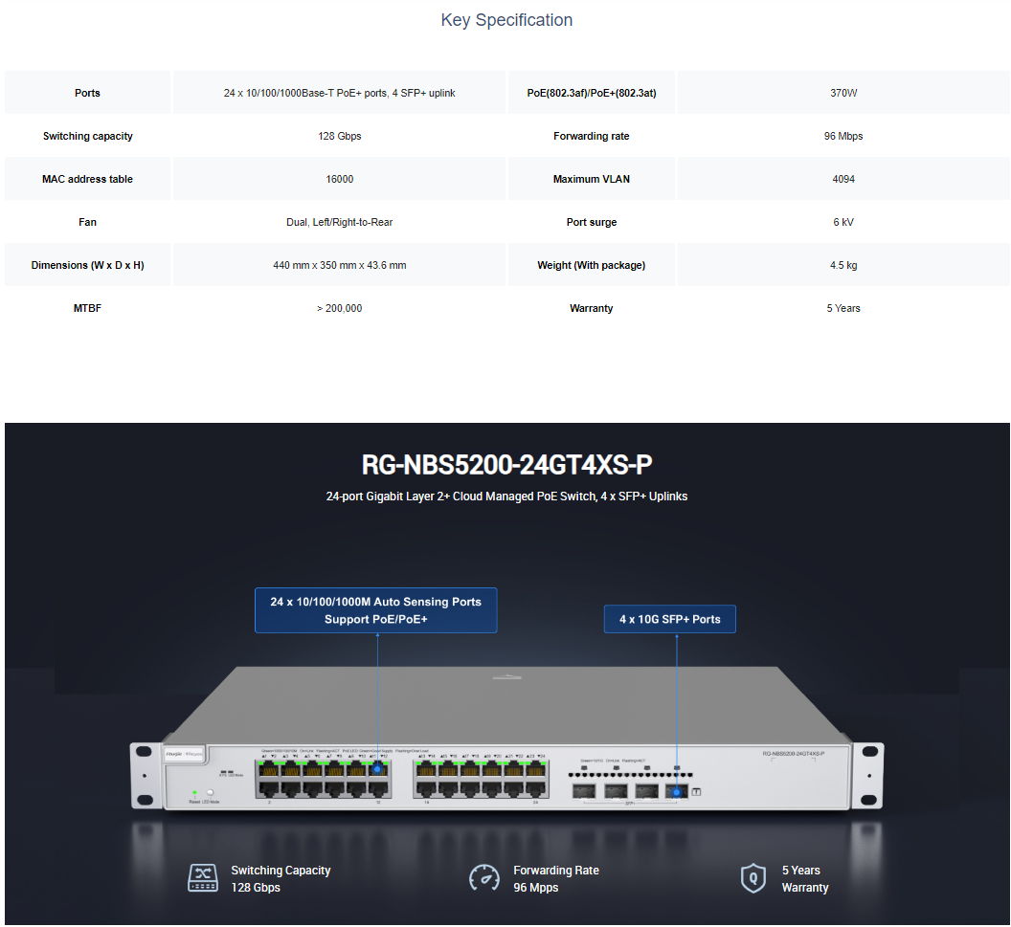Click the 'MTBF' label
The width and height of the screenshot is (1011, 927).
pyautogui.click(x=88, y=309)
